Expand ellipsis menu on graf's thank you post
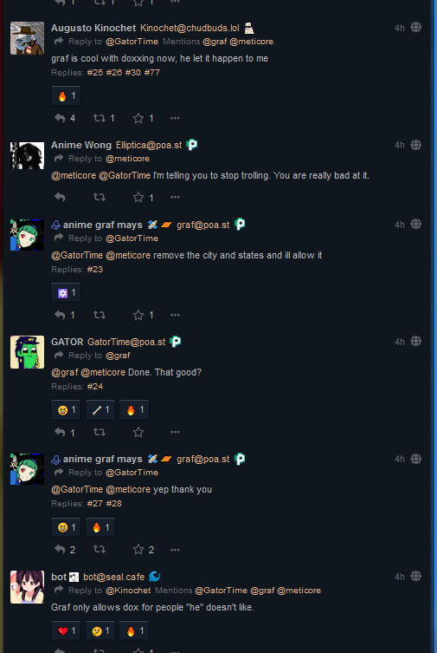The width and height of the screenshot is (437, 653). point(175,550)
